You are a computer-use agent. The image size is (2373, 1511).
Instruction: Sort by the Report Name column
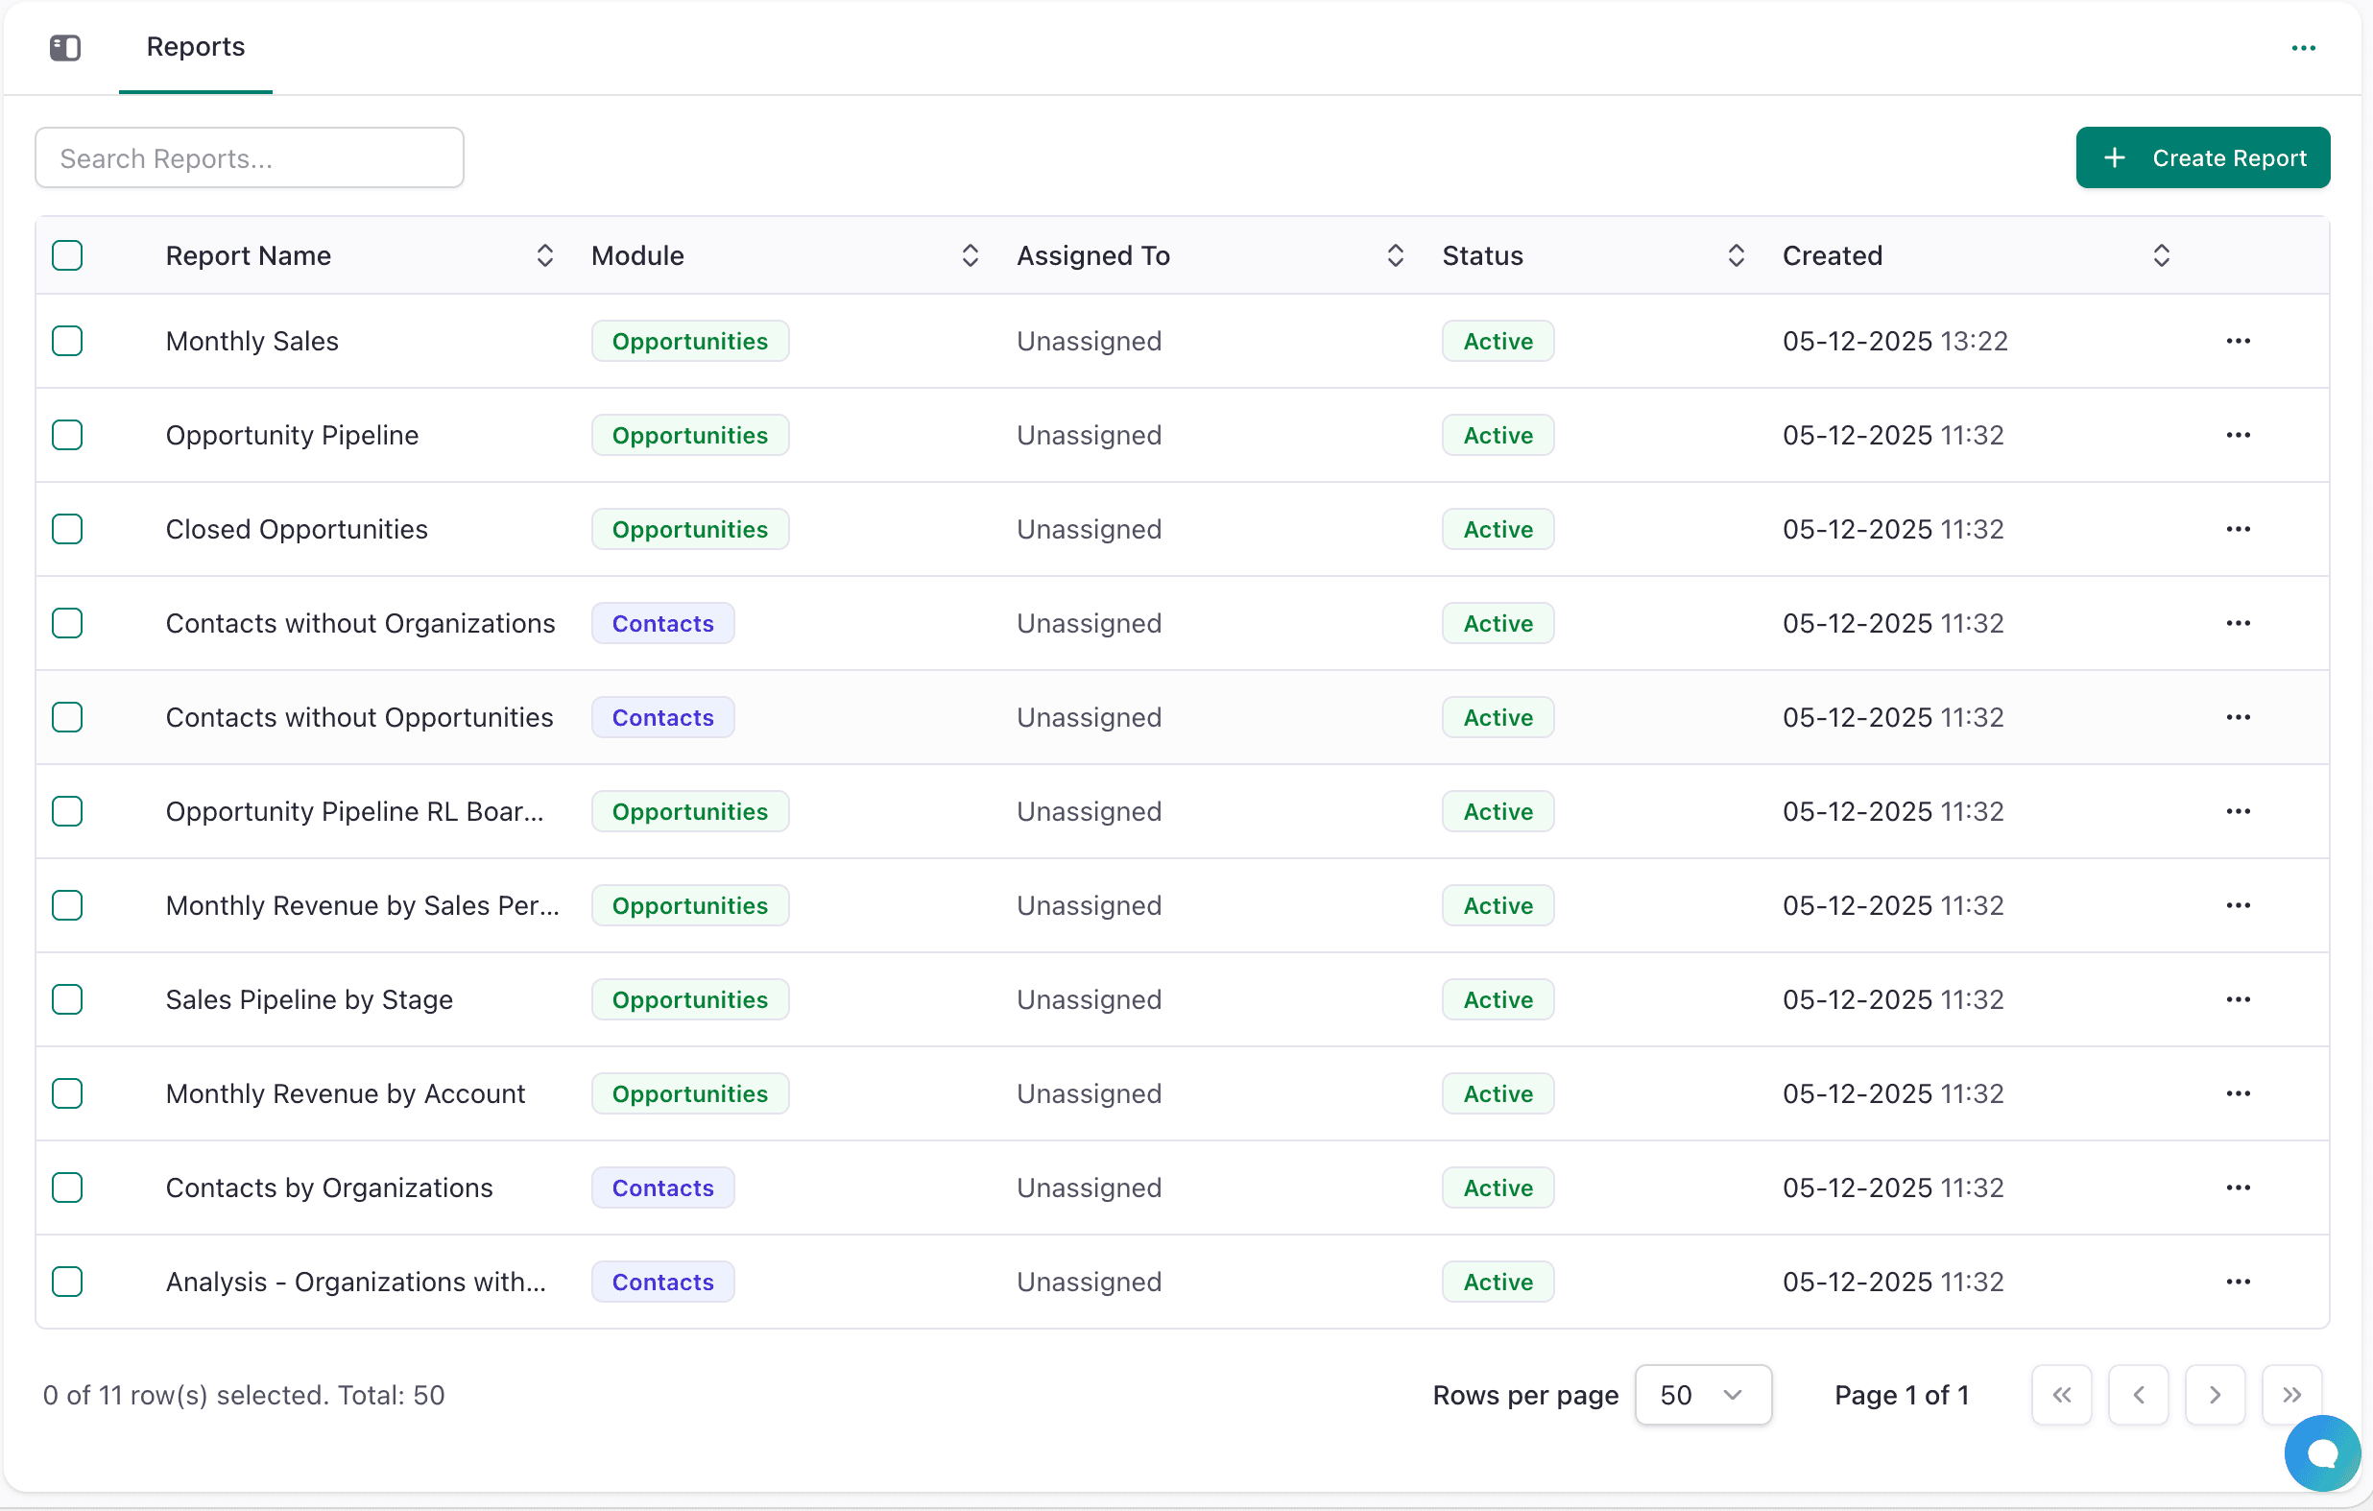(544, 255)
